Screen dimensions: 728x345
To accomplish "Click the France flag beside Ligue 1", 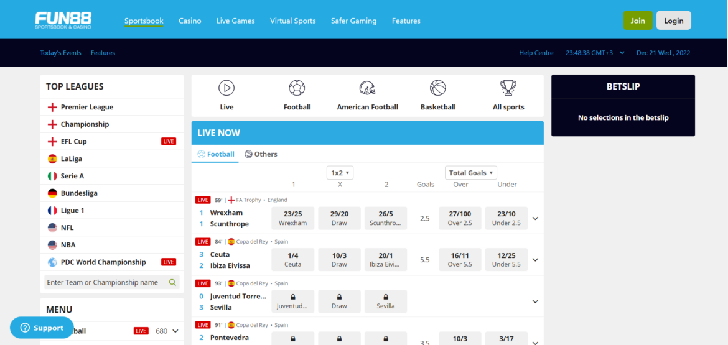I will coord(52,211).
